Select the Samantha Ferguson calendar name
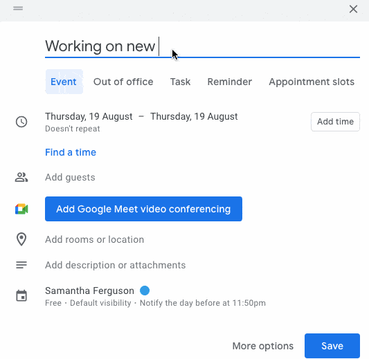The image size is (369, 359). click(89, 291)
